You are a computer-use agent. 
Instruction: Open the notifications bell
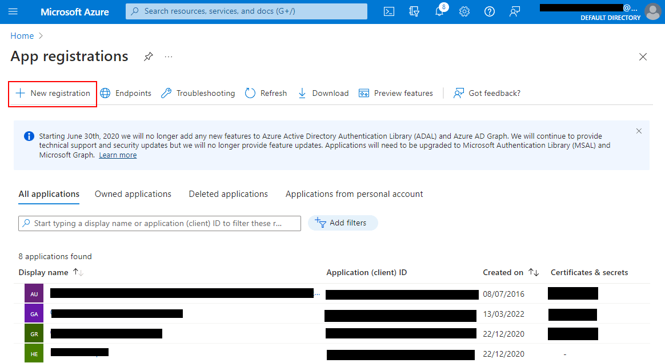click(x=440, y=11)
